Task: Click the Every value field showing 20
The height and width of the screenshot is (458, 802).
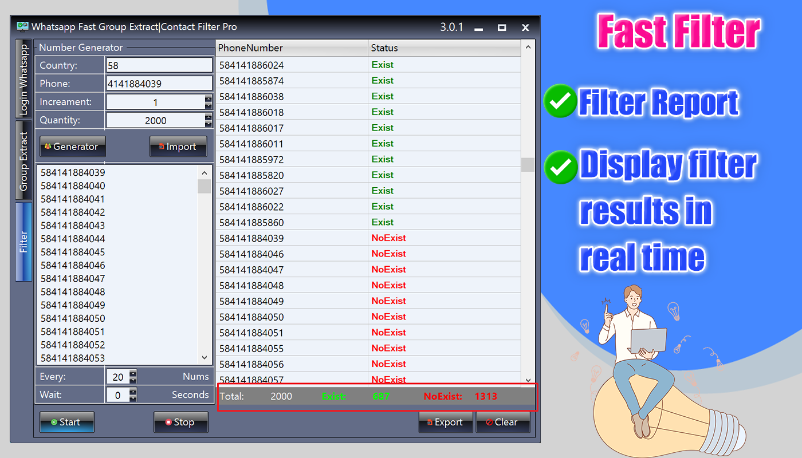Action: pyautogui.click(x=118, y=377)
